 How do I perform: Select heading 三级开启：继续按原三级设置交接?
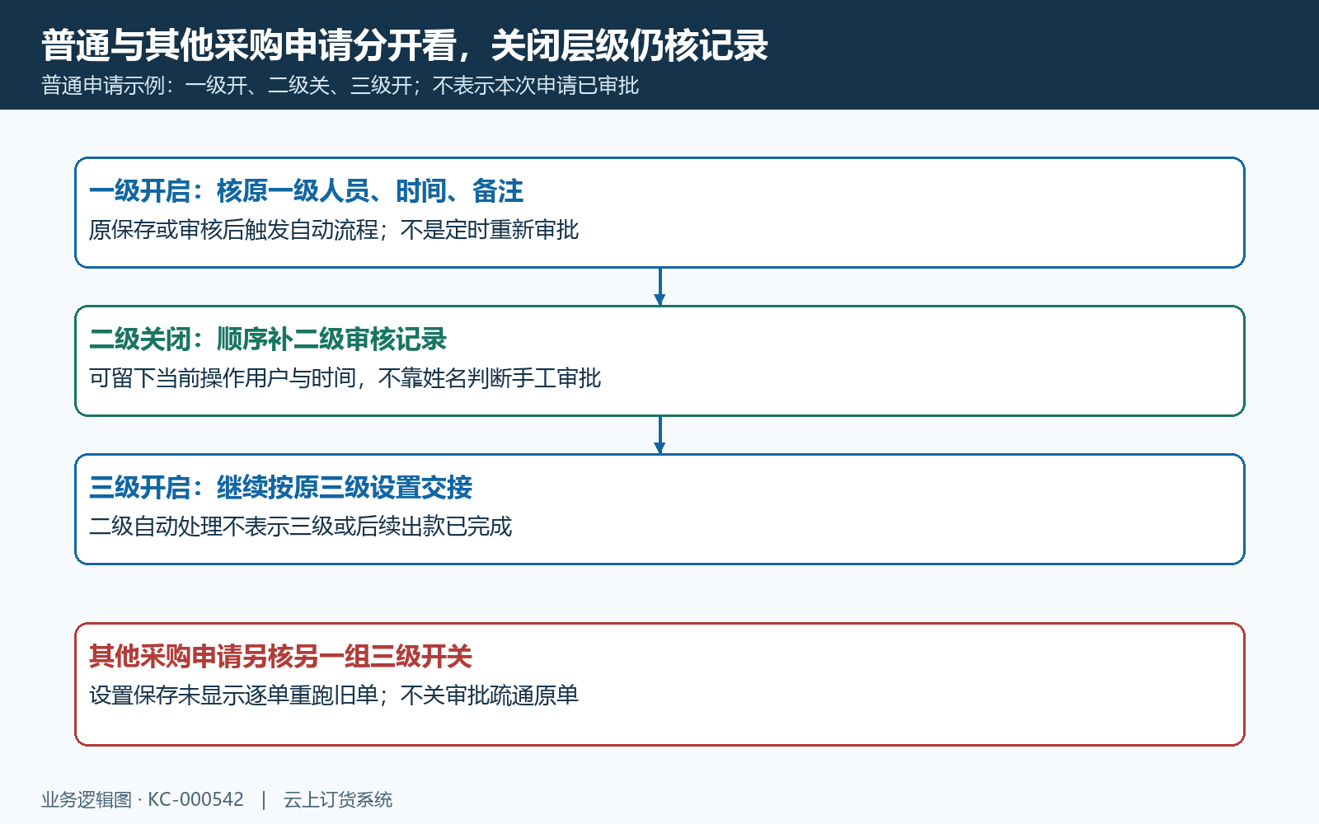tap(280, 488)
